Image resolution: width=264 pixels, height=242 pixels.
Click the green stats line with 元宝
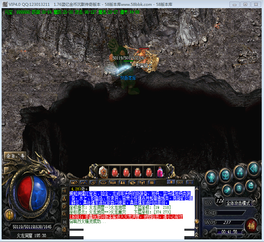72,12
